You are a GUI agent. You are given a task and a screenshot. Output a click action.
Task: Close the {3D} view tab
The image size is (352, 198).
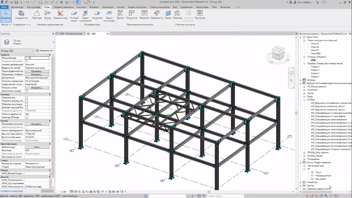[108, 34]
